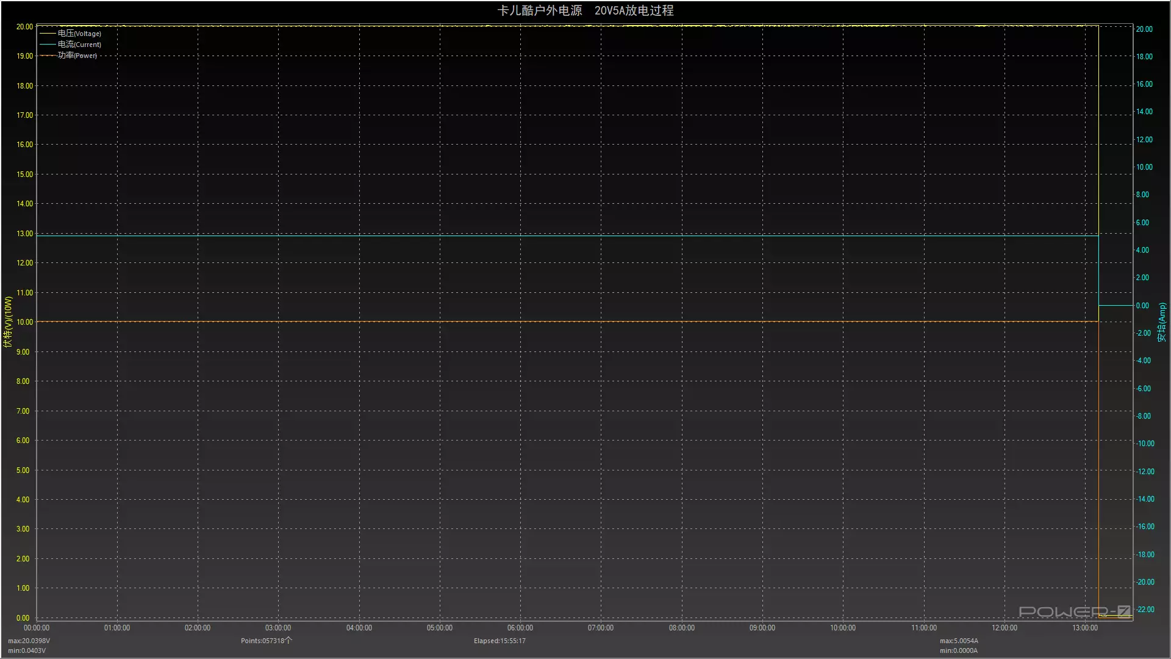Click the 04:00:00 time axis label
Image resolution: width=1171 pixels, height=659 pixels.
point(359,628)
